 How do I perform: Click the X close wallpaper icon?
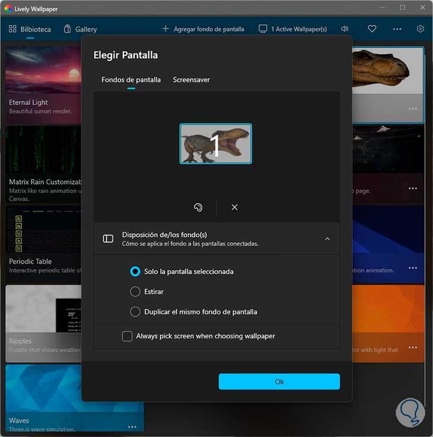(234, 207)
